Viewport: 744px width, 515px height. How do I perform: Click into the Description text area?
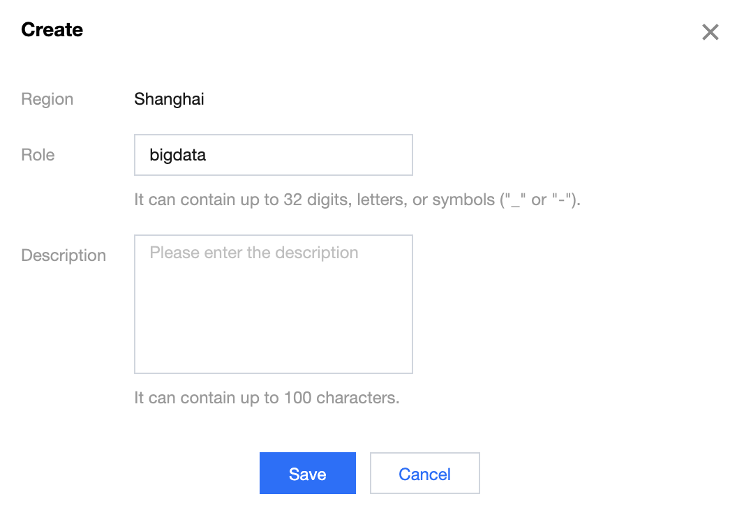[x=273, y=304]
